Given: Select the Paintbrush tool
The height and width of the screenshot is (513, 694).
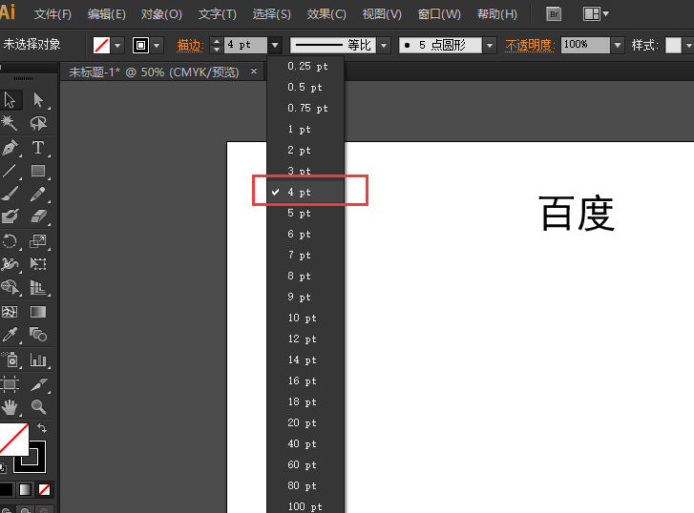Looking at the screenshot, I should click(10, 194).
